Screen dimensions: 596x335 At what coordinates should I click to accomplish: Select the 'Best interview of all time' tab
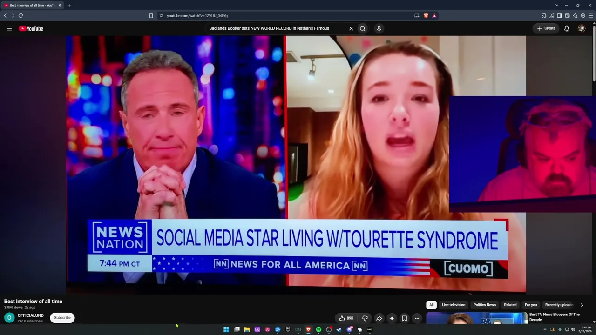32,5
